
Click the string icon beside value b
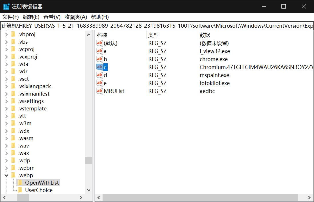99,59
